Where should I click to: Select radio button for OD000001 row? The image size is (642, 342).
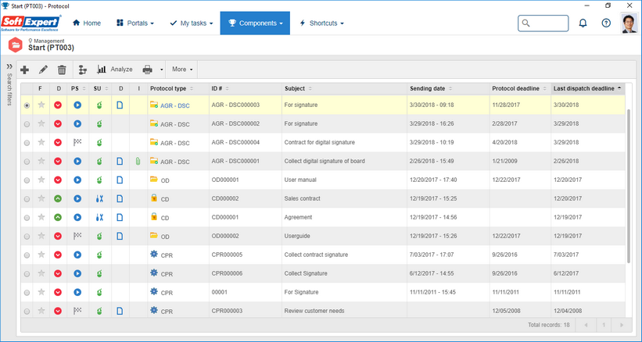(27, 180)
